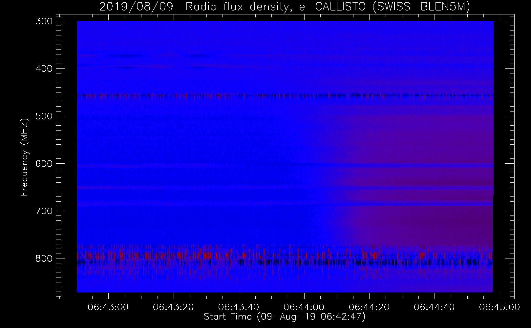
Task: Click the 600 frequency tick label
Action: click(43, 163)
